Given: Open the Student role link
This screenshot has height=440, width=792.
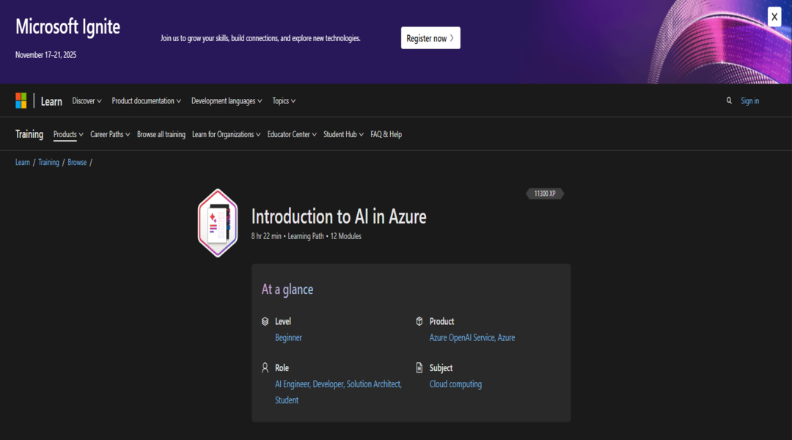Looking at the screenshot, I should (x=287, y=400).
